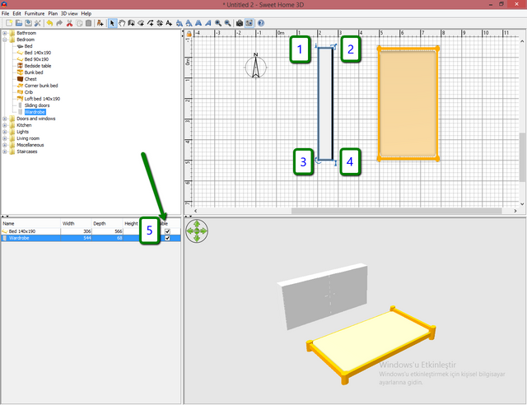The height and width of the screenshot is (405, 527).
Task: Select Corner bunk bed in catalog
Action: click(x=41, y=86)
